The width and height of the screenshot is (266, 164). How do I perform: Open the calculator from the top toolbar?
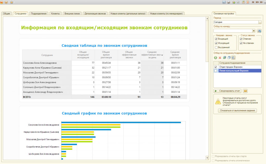pos(243,2)
